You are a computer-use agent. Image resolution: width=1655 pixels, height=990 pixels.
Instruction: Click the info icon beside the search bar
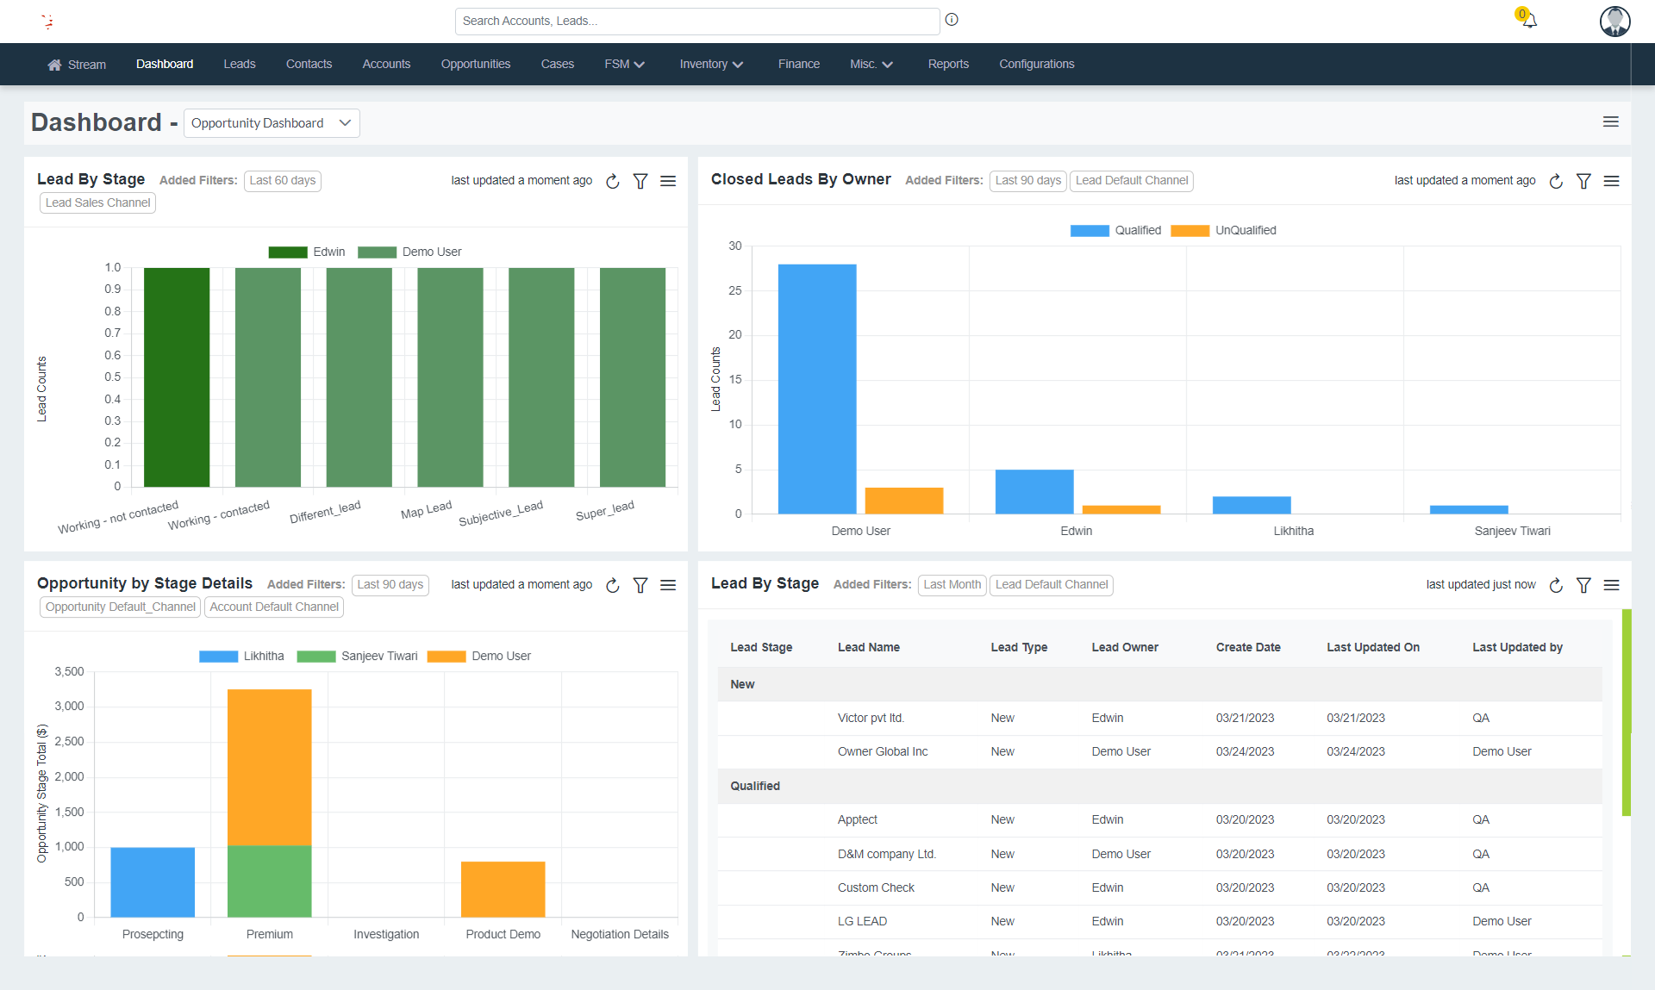coord(952,19)
